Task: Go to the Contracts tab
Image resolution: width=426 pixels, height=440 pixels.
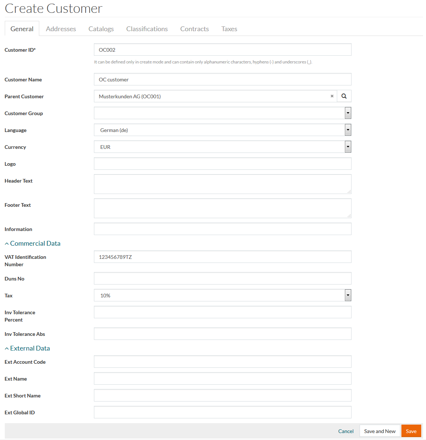Action: (x=194, y=29)
